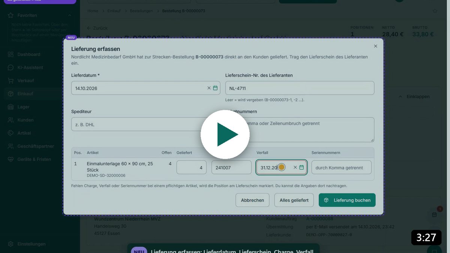Collapse the section with Einklappen
This screenshot has height=253, width=450.
click(414, 96)
